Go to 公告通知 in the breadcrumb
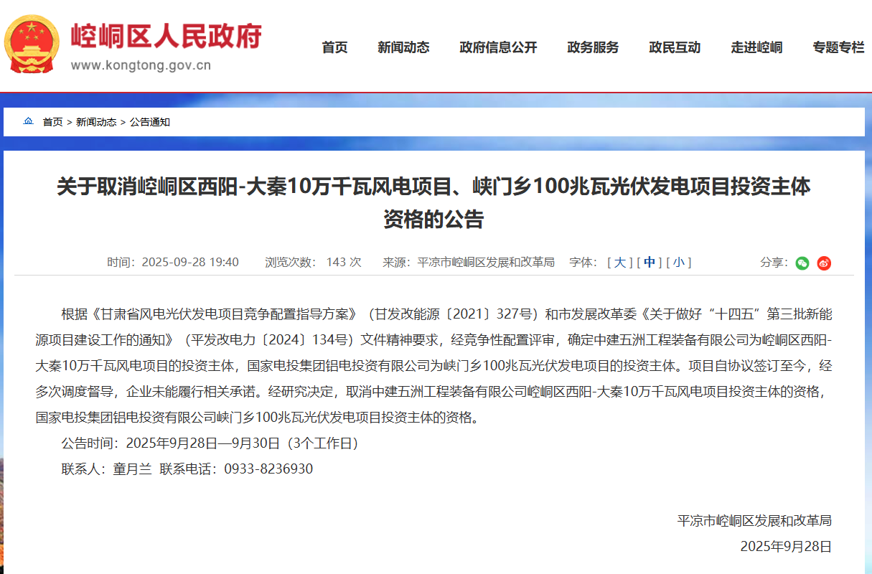 (150, 122)
